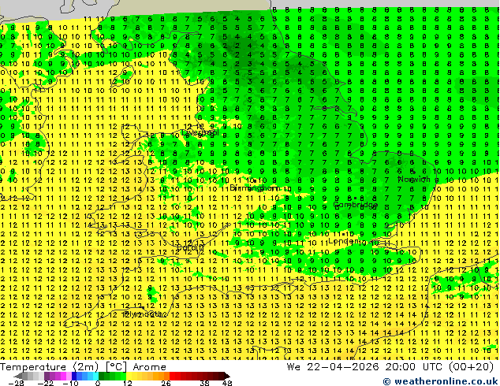Click the 38 legend scale value

click(205, 383)
